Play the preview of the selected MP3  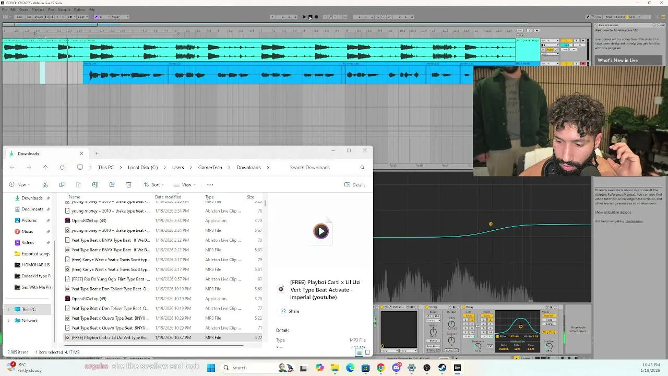(321, 231)
